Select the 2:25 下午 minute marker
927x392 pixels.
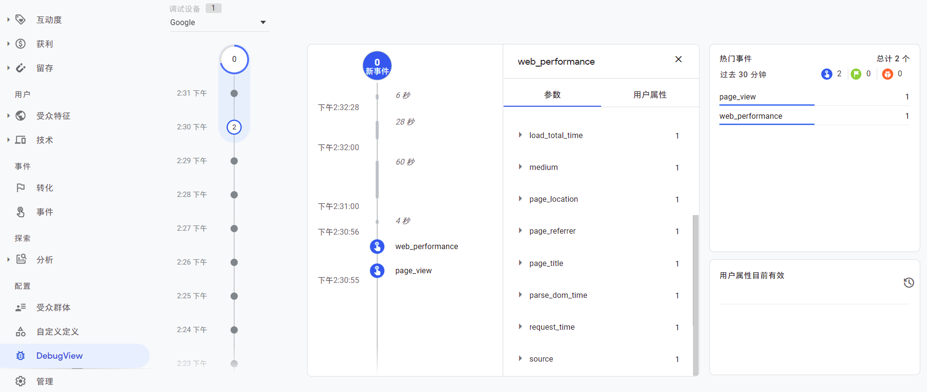(x=234, y=296)
